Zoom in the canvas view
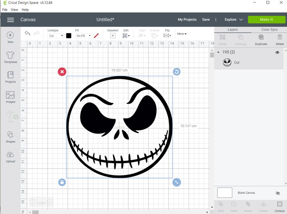The image size is (287, 214). pyautogui.click(x=50, y=202)
